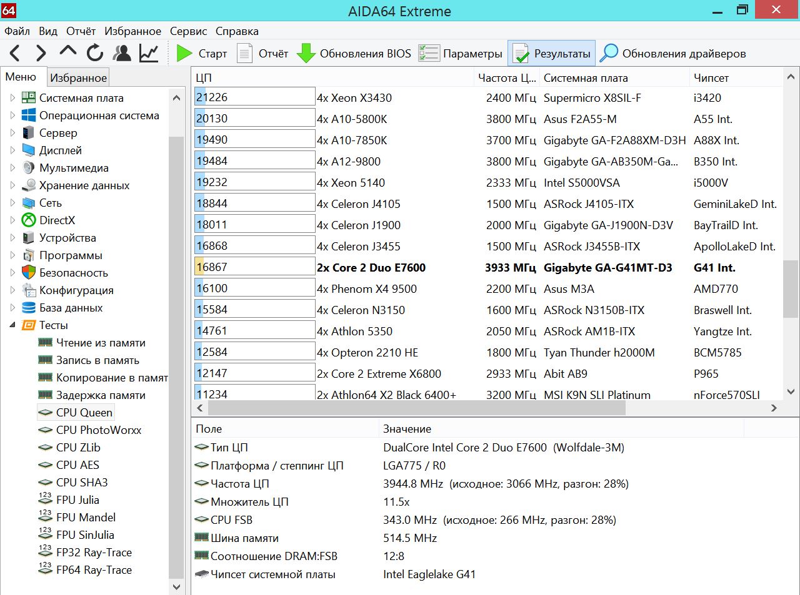Select the 4x Xeon X3430 result row
Image resolution: width=800 pixels, height=595 pixels.
487,97
